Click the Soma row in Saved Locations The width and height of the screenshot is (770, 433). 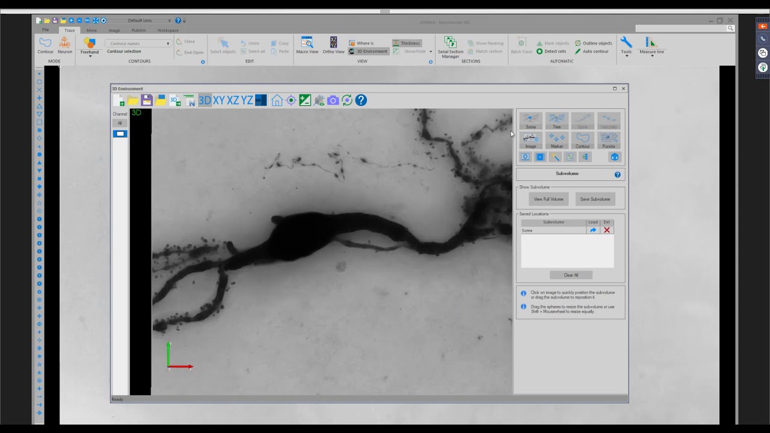[x=553, y=230]
